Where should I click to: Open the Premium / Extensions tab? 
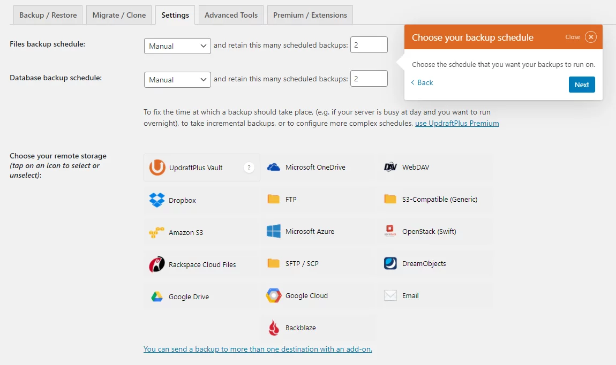click(310, 16)
